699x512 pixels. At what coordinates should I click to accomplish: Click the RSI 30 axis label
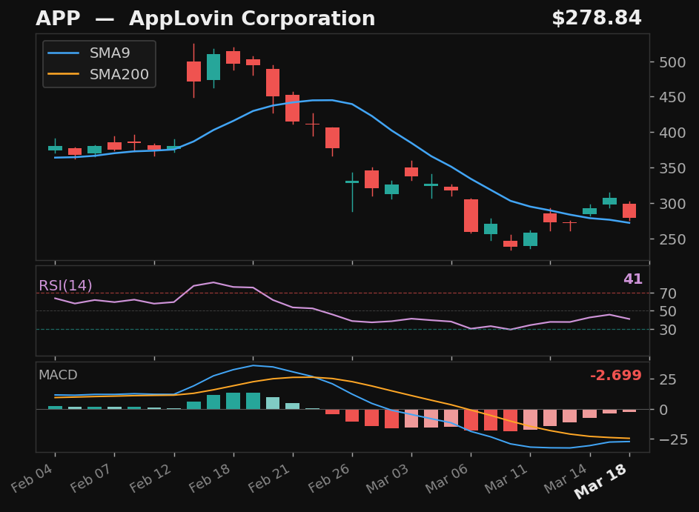coord(668,330)
